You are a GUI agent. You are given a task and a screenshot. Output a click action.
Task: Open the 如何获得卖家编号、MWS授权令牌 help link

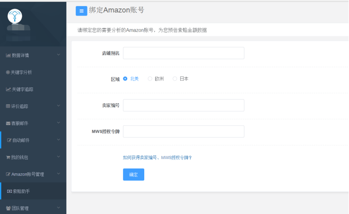157,158
